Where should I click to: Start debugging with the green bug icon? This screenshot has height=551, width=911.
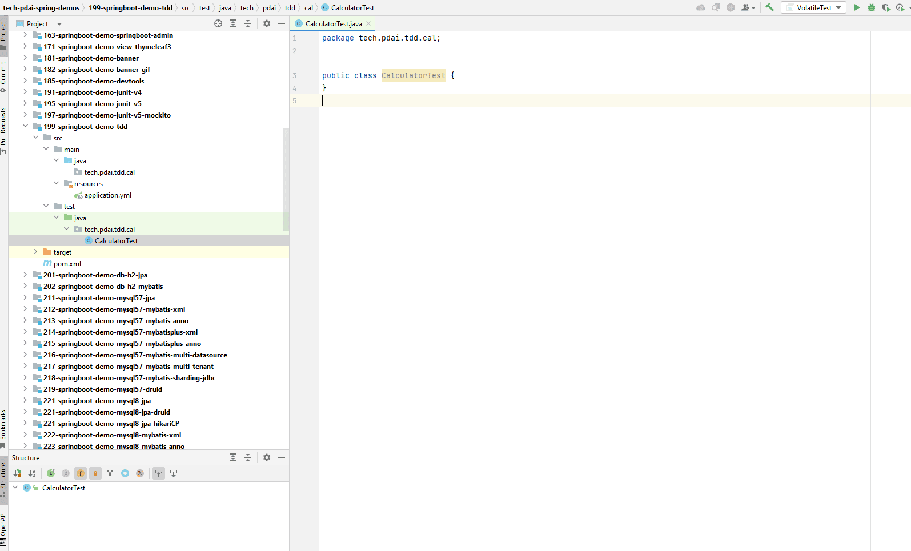tap(871, 7)
